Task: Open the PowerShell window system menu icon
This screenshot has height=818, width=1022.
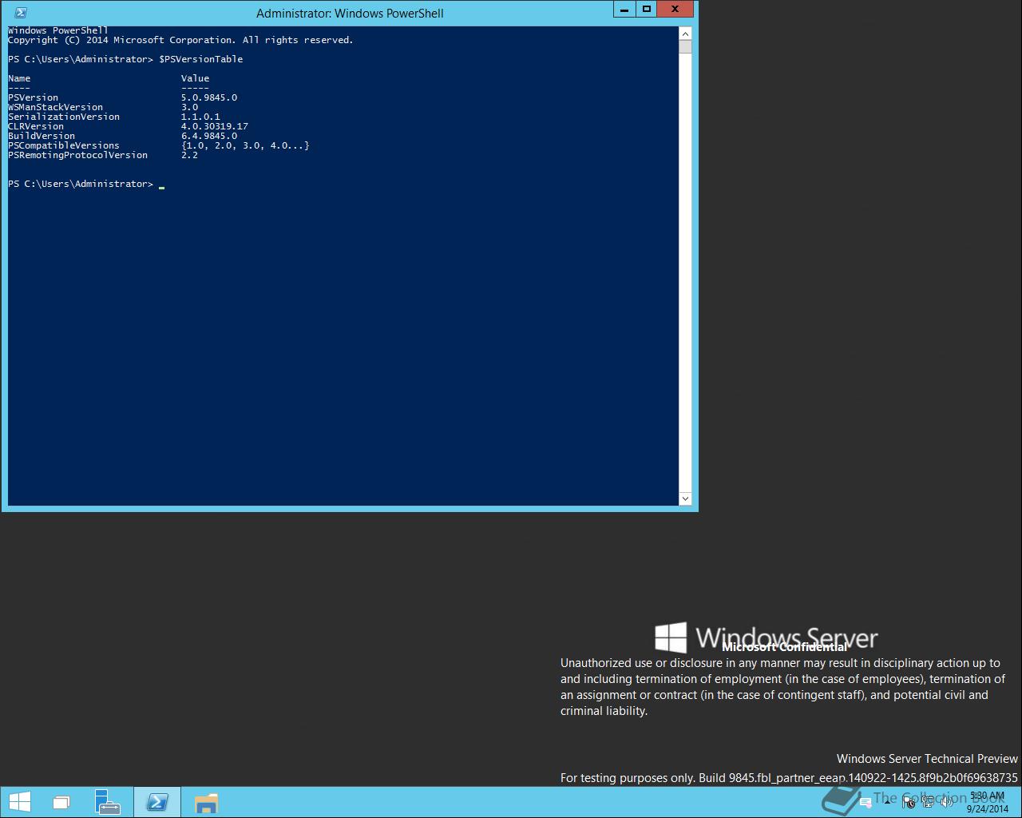Action: (21, 13)
